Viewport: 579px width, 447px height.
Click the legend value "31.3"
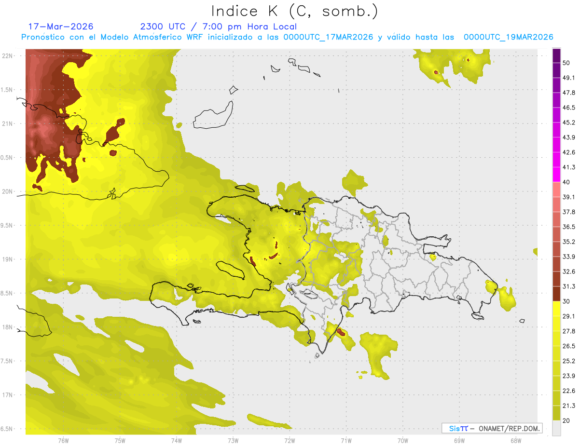tap(569, 286)
